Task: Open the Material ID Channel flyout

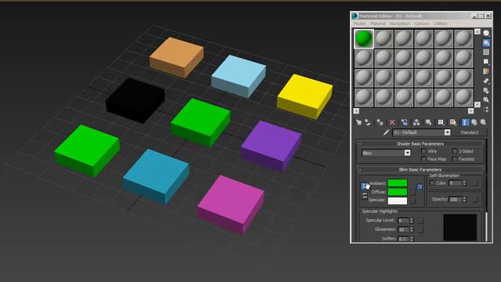Action: (x=441, y=122)
